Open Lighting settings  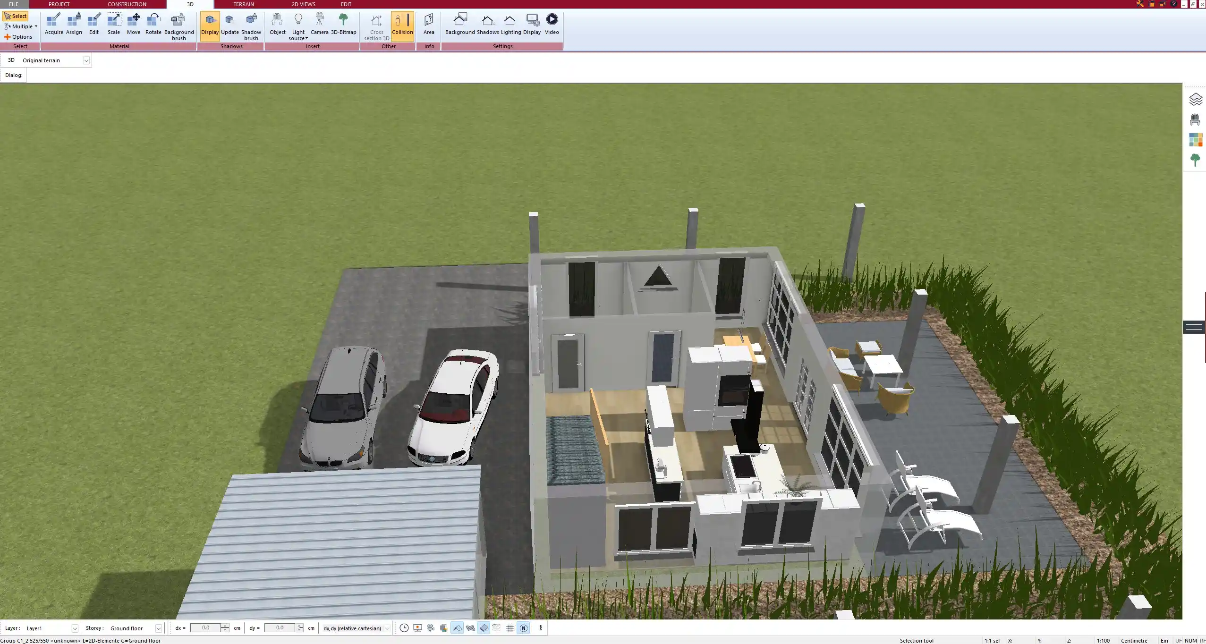(511, 25)
